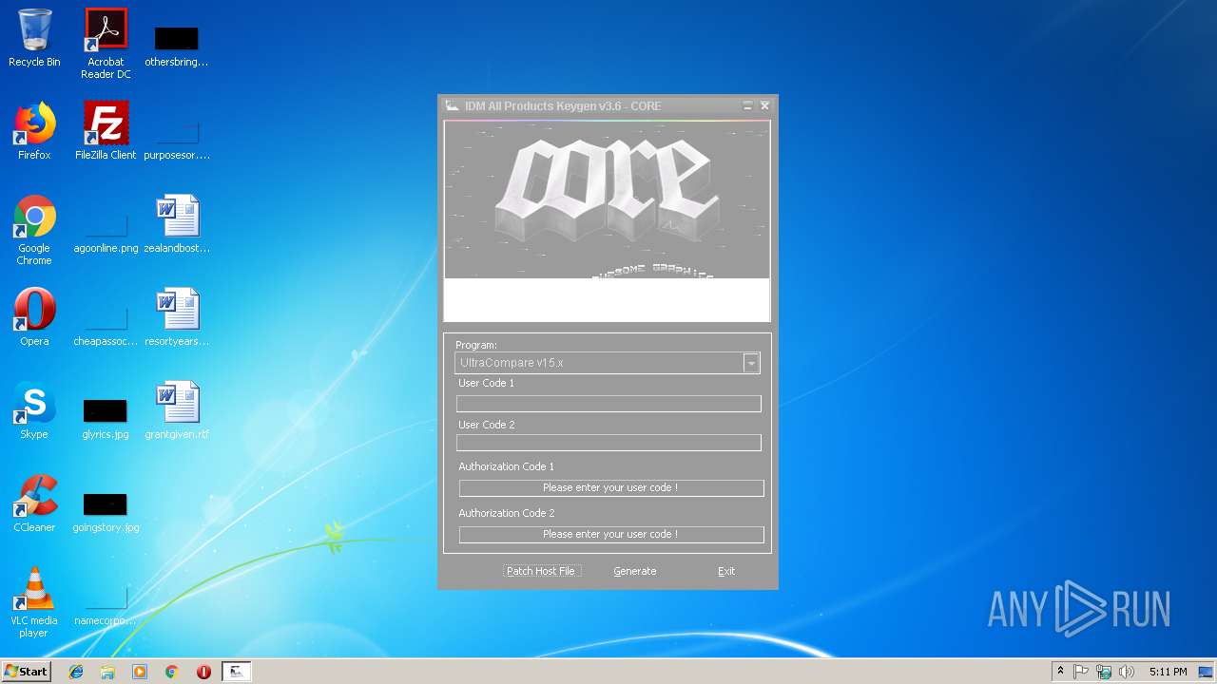This screenshot has width=1217, height=684.
Task: Switch to keygen taskbar button
Action: point(237,672)
